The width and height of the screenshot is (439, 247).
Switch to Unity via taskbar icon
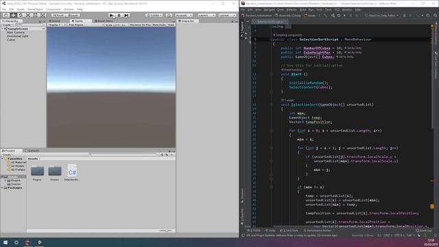pos(39,242)
